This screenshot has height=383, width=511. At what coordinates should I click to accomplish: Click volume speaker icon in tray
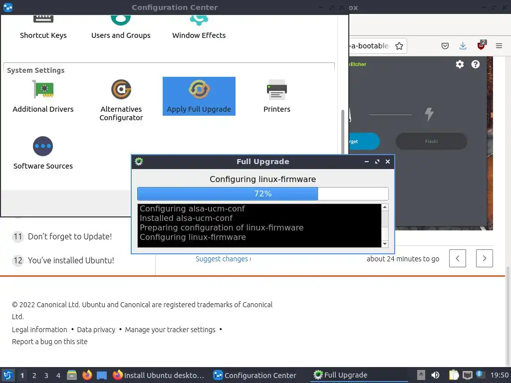click(435, 375)
